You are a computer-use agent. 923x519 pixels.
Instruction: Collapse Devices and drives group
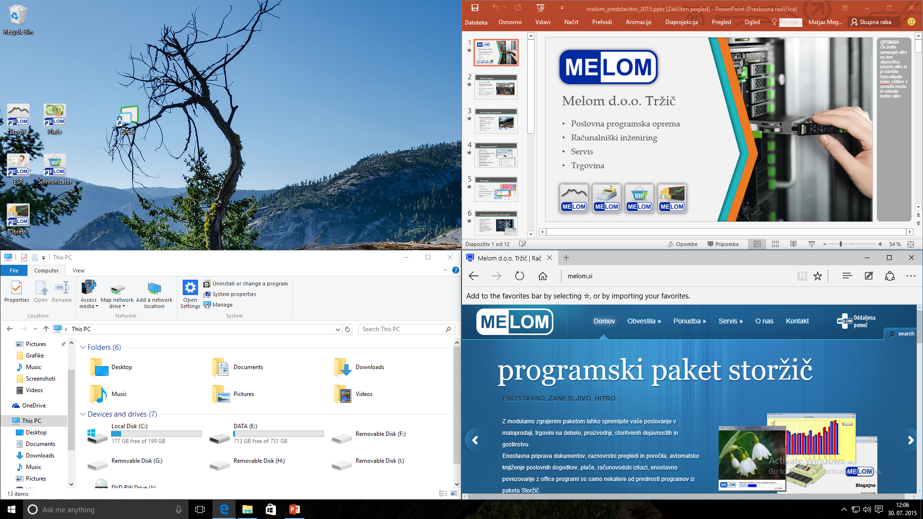[83, 414]
